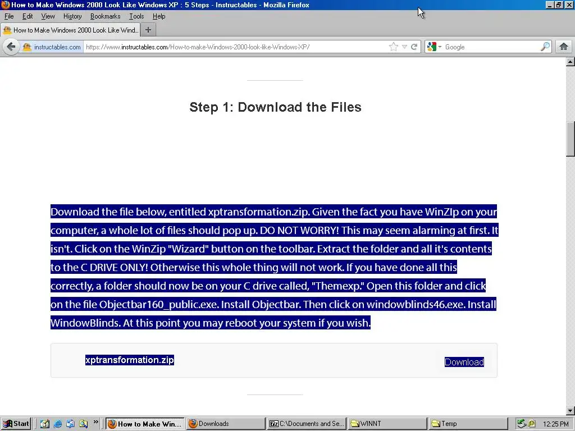Click the scrollbar up arrow
This screenshot has height=431, width=575.
571,62
